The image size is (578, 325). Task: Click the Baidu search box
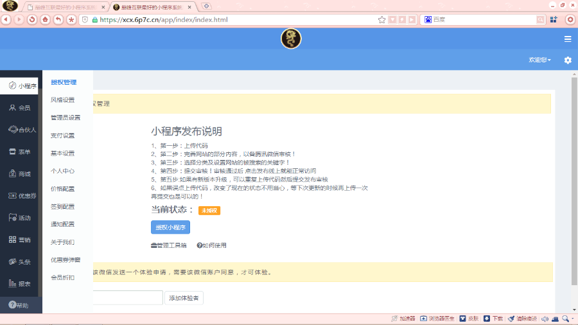[x=484, y=19]
